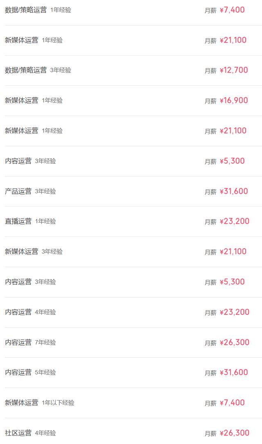This screenshot has height=444, width=262.
Task: Select the 社区运营 4年经验 job title
Action: pos(18,433)
